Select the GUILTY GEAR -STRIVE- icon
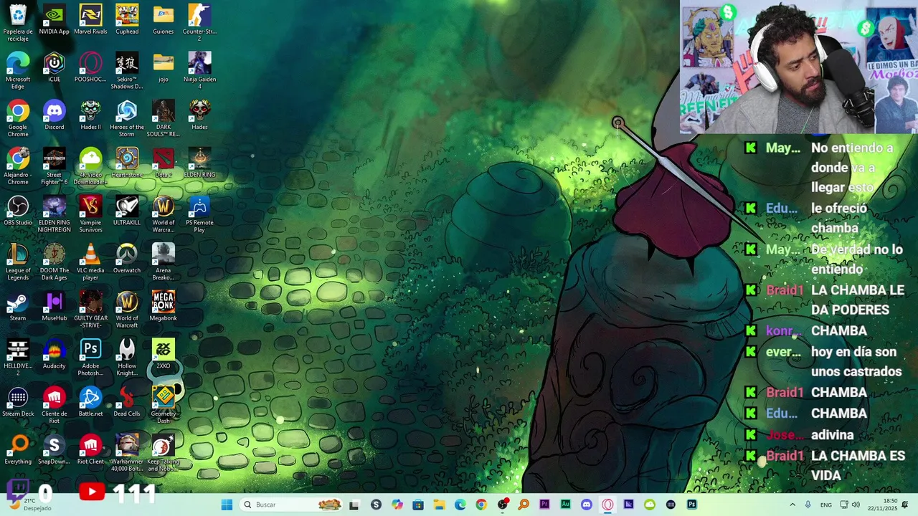The height and width of the screenshot is (516, 918). [90, 310]
